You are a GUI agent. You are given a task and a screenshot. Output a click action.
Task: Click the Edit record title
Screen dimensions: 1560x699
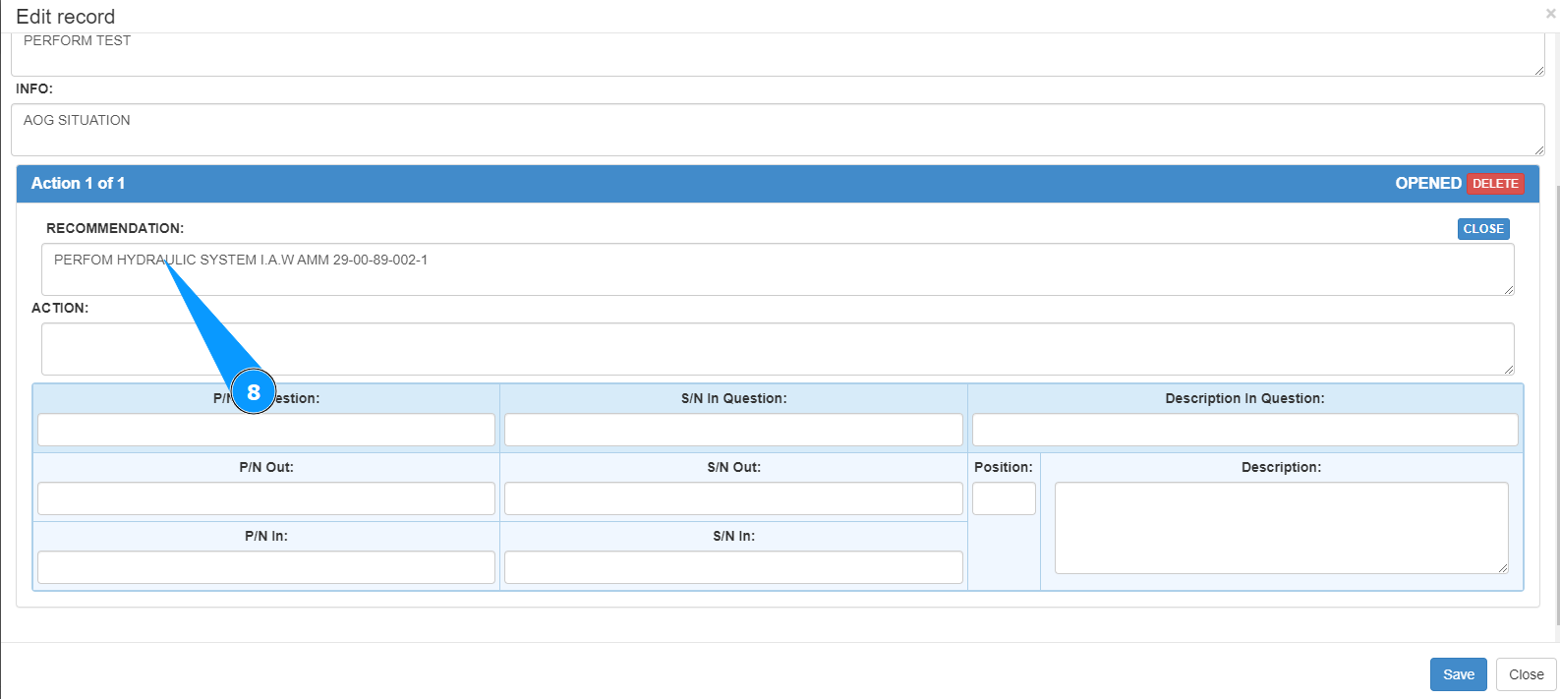(x=66, y=17)
